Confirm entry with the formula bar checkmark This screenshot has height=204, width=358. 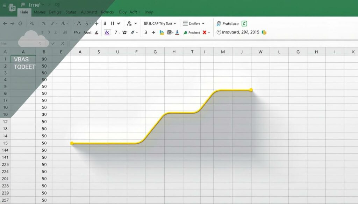click(x=53, y=44)
